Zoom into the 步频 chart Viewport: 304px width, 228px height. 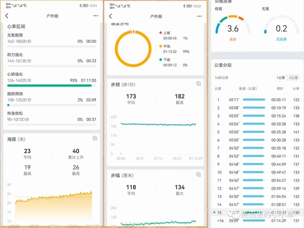[198, 84]
